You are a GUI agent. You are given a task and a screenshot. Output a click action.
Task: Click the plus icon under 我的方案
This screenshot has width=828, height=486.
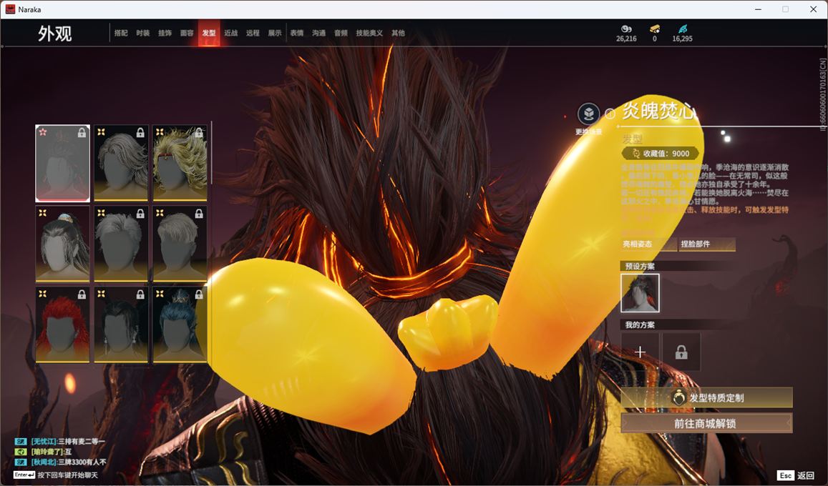click(640, 352)
